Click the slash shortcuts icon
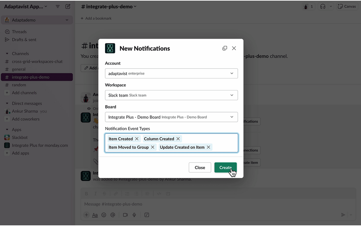The height and width of the screenshot is (226, 361). (x=147, y=215)
